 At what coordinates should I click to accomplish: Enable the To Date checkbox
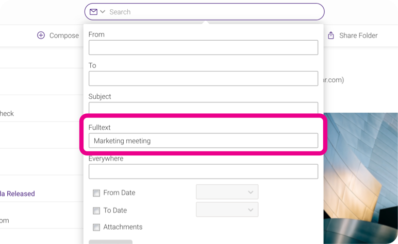96,211
